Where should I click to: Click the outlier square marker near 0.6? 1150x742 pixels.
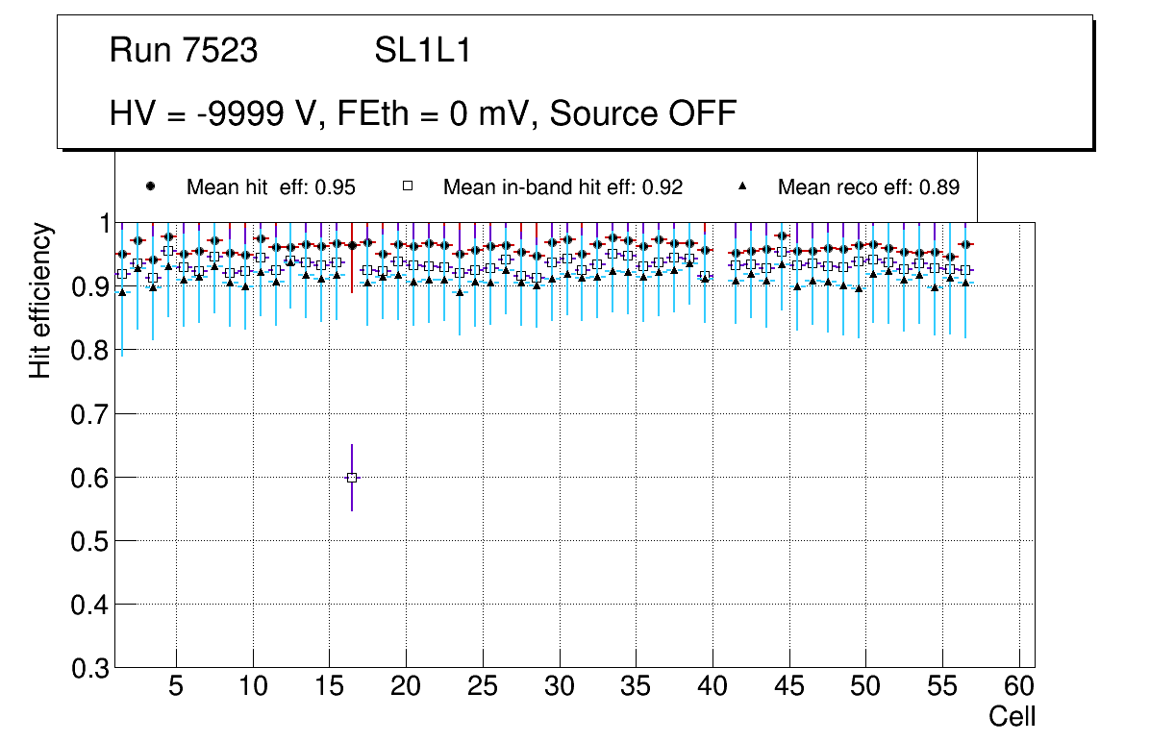352,478
